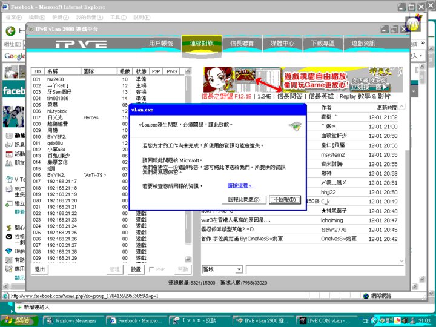Click the Facebook logo in the background browser

14,91
